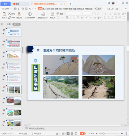This screenshot has height=136, width=129.
Task: Collapse slide panel with double-chevron icon
Action: click(2, 24)
